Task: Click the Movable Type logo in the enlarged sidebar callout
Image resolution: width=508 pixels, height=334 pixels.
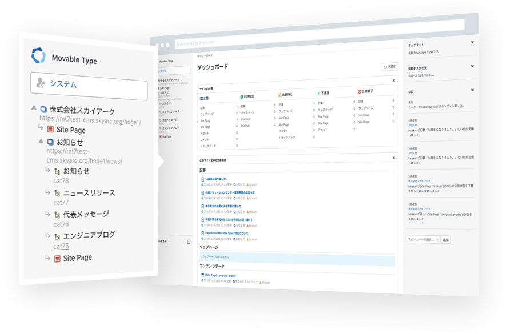Action: pos(38,55)
